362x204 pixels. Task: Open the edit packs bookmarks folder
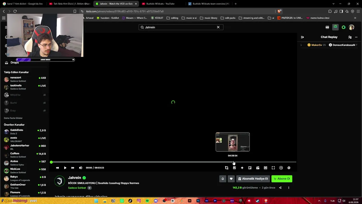(228, 18)
